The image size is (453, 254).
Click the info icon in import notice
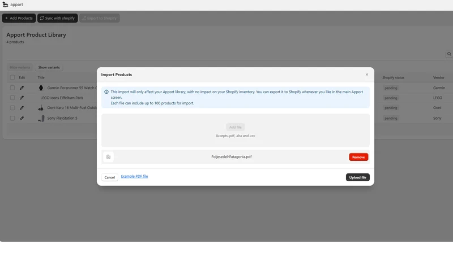point(106,92)
